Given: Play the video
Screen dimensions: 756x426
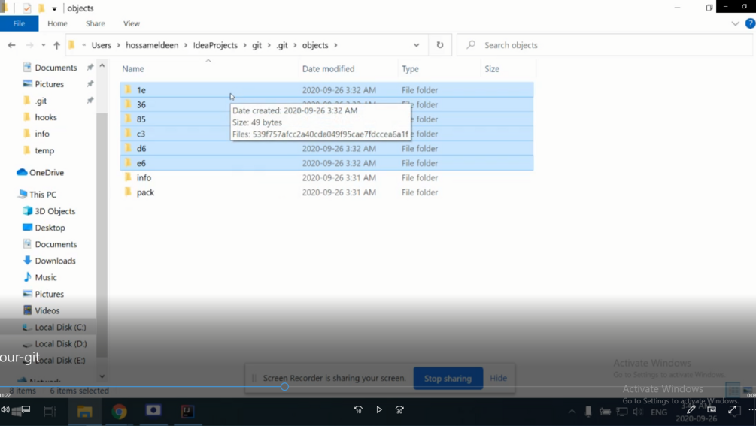Looking at the screenshot, I should tap(379, 409).
